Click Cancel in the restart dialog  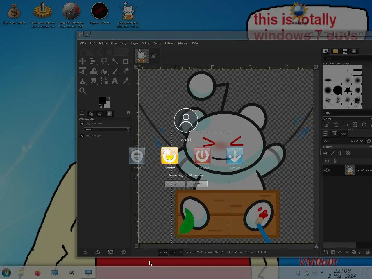197,184
